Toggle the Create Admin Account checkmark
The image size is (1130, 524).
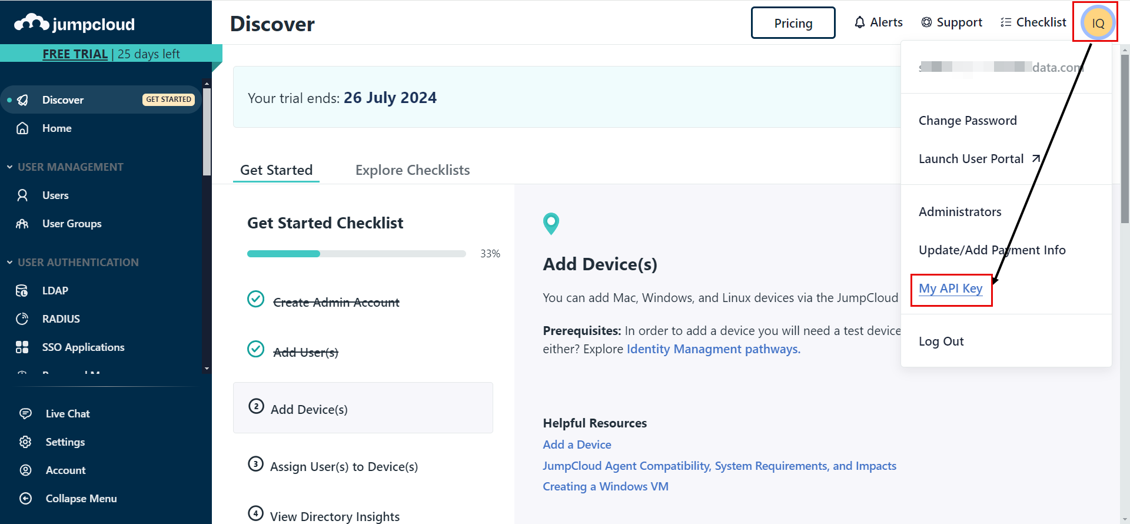(255, 299)
